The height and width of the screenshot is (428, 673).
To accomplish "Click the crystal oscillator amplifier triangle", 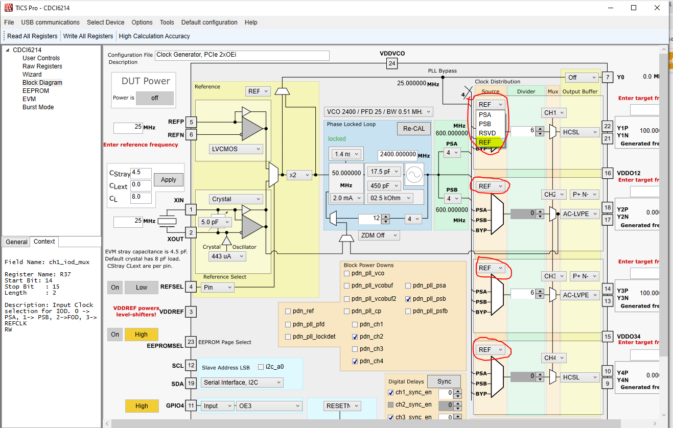I will 252,226.
